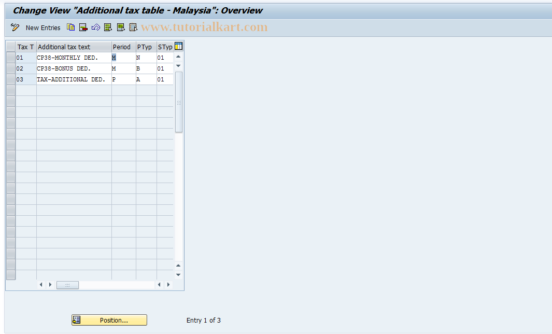
Task: Click the Copy As icon
Action: click(x=71, y=27)
